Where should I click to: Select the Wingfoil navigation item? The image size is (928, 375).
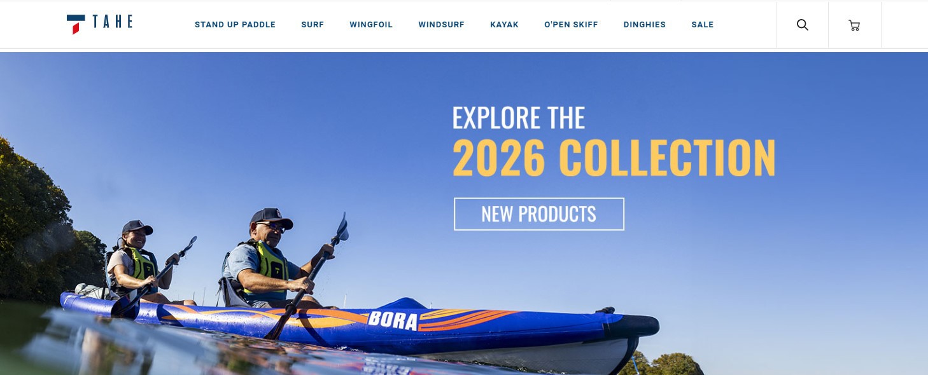(x=371, y=25)
